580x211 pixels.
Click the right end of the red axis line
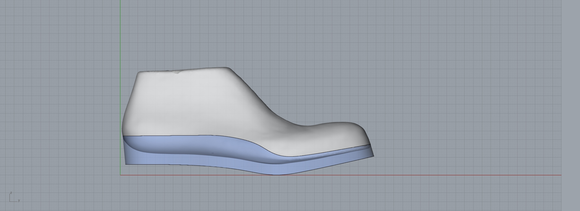(560, 175)
